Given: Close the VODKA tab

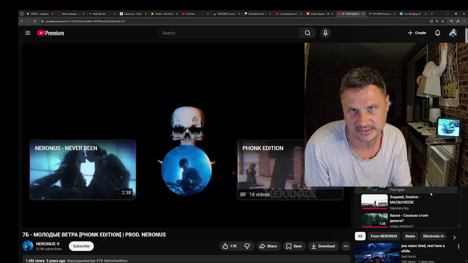Looking at the screenshot, I should 52,14.
